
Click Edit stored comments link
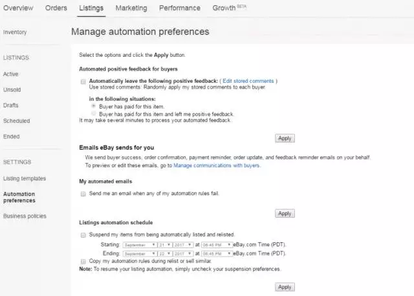[248, 81]
